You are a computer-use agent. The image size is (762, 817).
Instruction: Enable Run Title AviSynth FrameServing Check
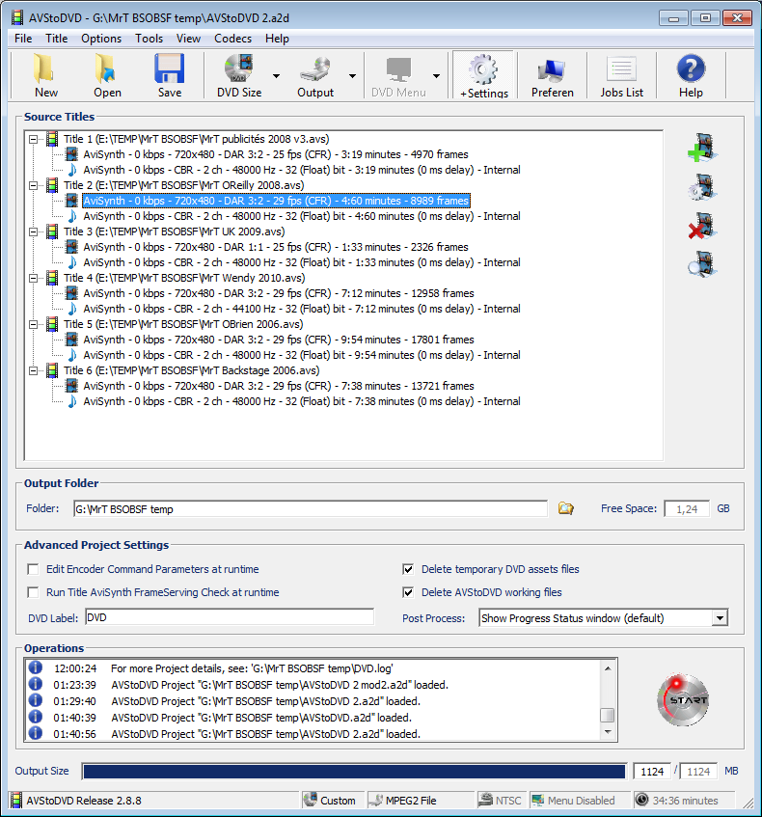(x=34, y=592)
